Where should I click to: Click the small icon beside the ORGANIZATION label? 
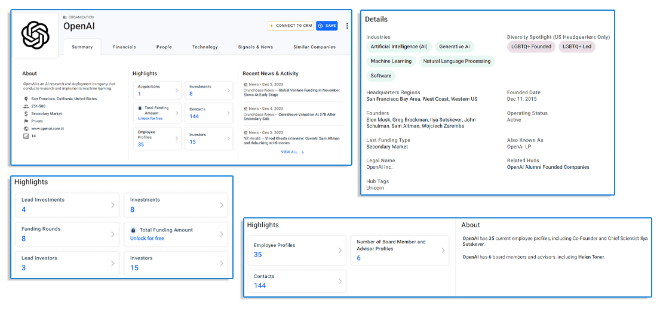[x=65, y=17]
